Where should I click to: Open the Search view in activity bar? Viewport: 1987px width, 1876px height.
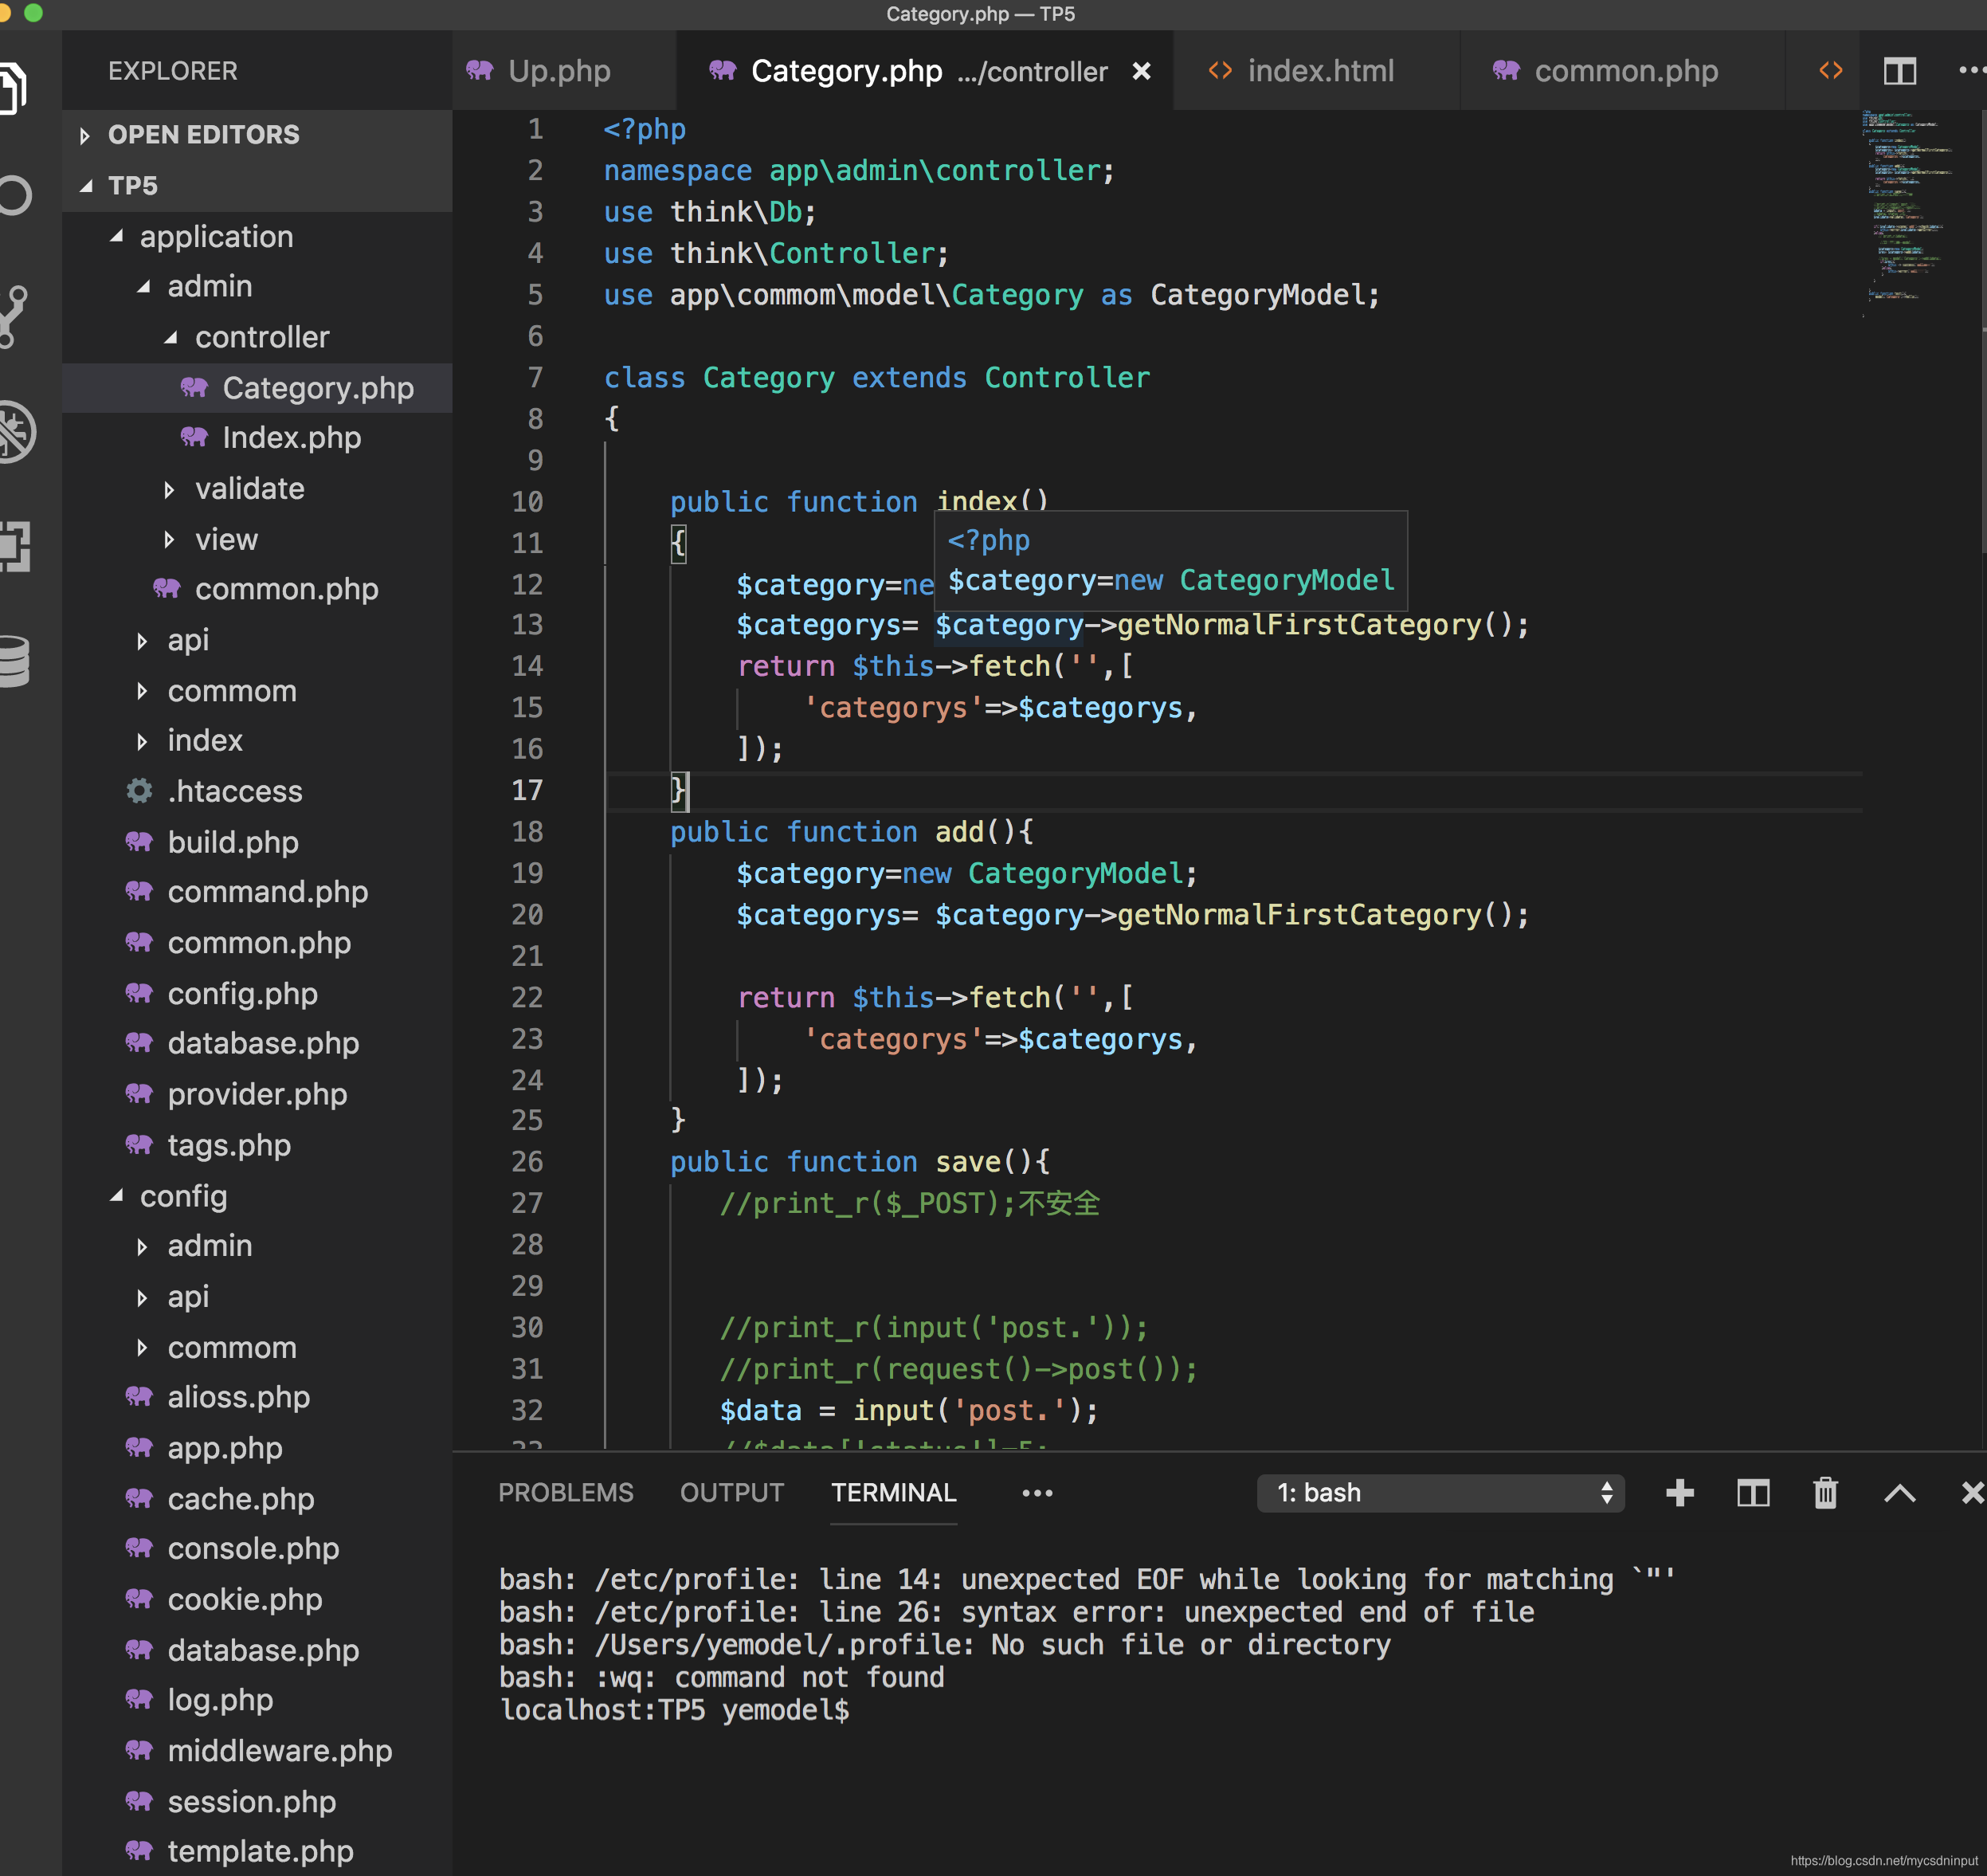16,196
